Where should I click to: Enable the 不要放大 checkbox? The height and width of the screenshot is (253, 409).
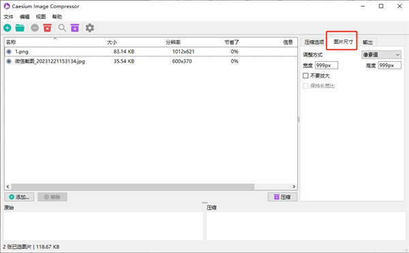(305, 75)
